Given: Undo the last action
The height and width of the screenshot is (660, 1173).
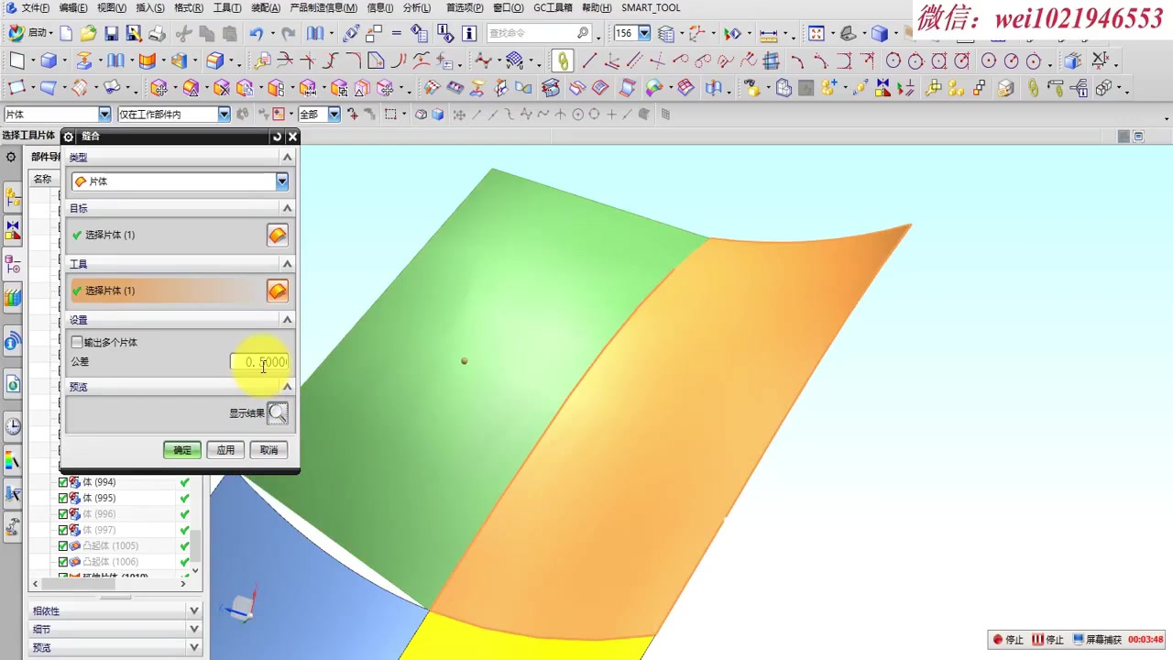Looking at the screenshot, I should point(256,34).
